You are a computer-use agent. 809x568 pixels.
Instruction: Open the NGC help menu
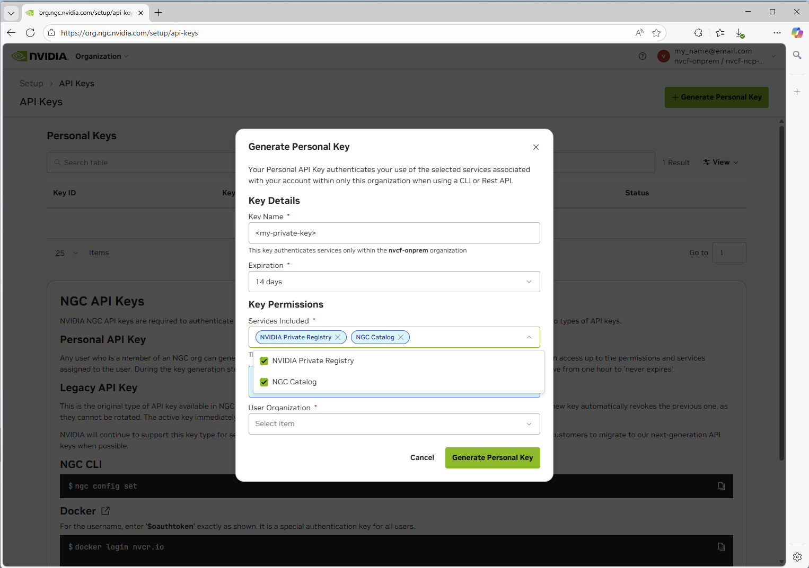(x=643, y=56)
